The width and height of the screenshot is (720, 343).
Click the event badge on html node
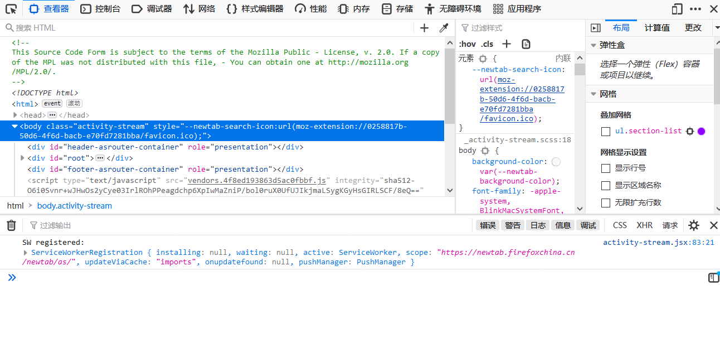tap(52, 104)
